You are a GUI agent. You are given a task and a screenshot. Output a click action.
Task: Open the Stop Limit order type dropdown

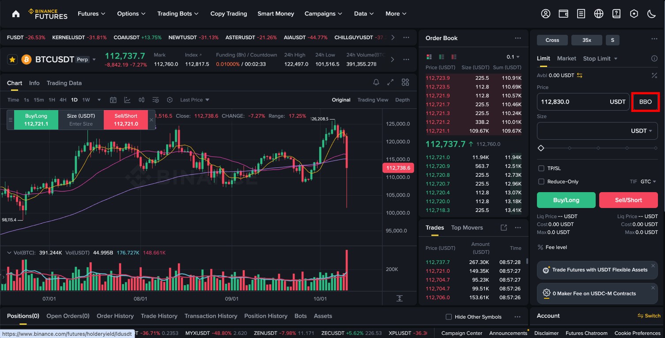(600, 59)
